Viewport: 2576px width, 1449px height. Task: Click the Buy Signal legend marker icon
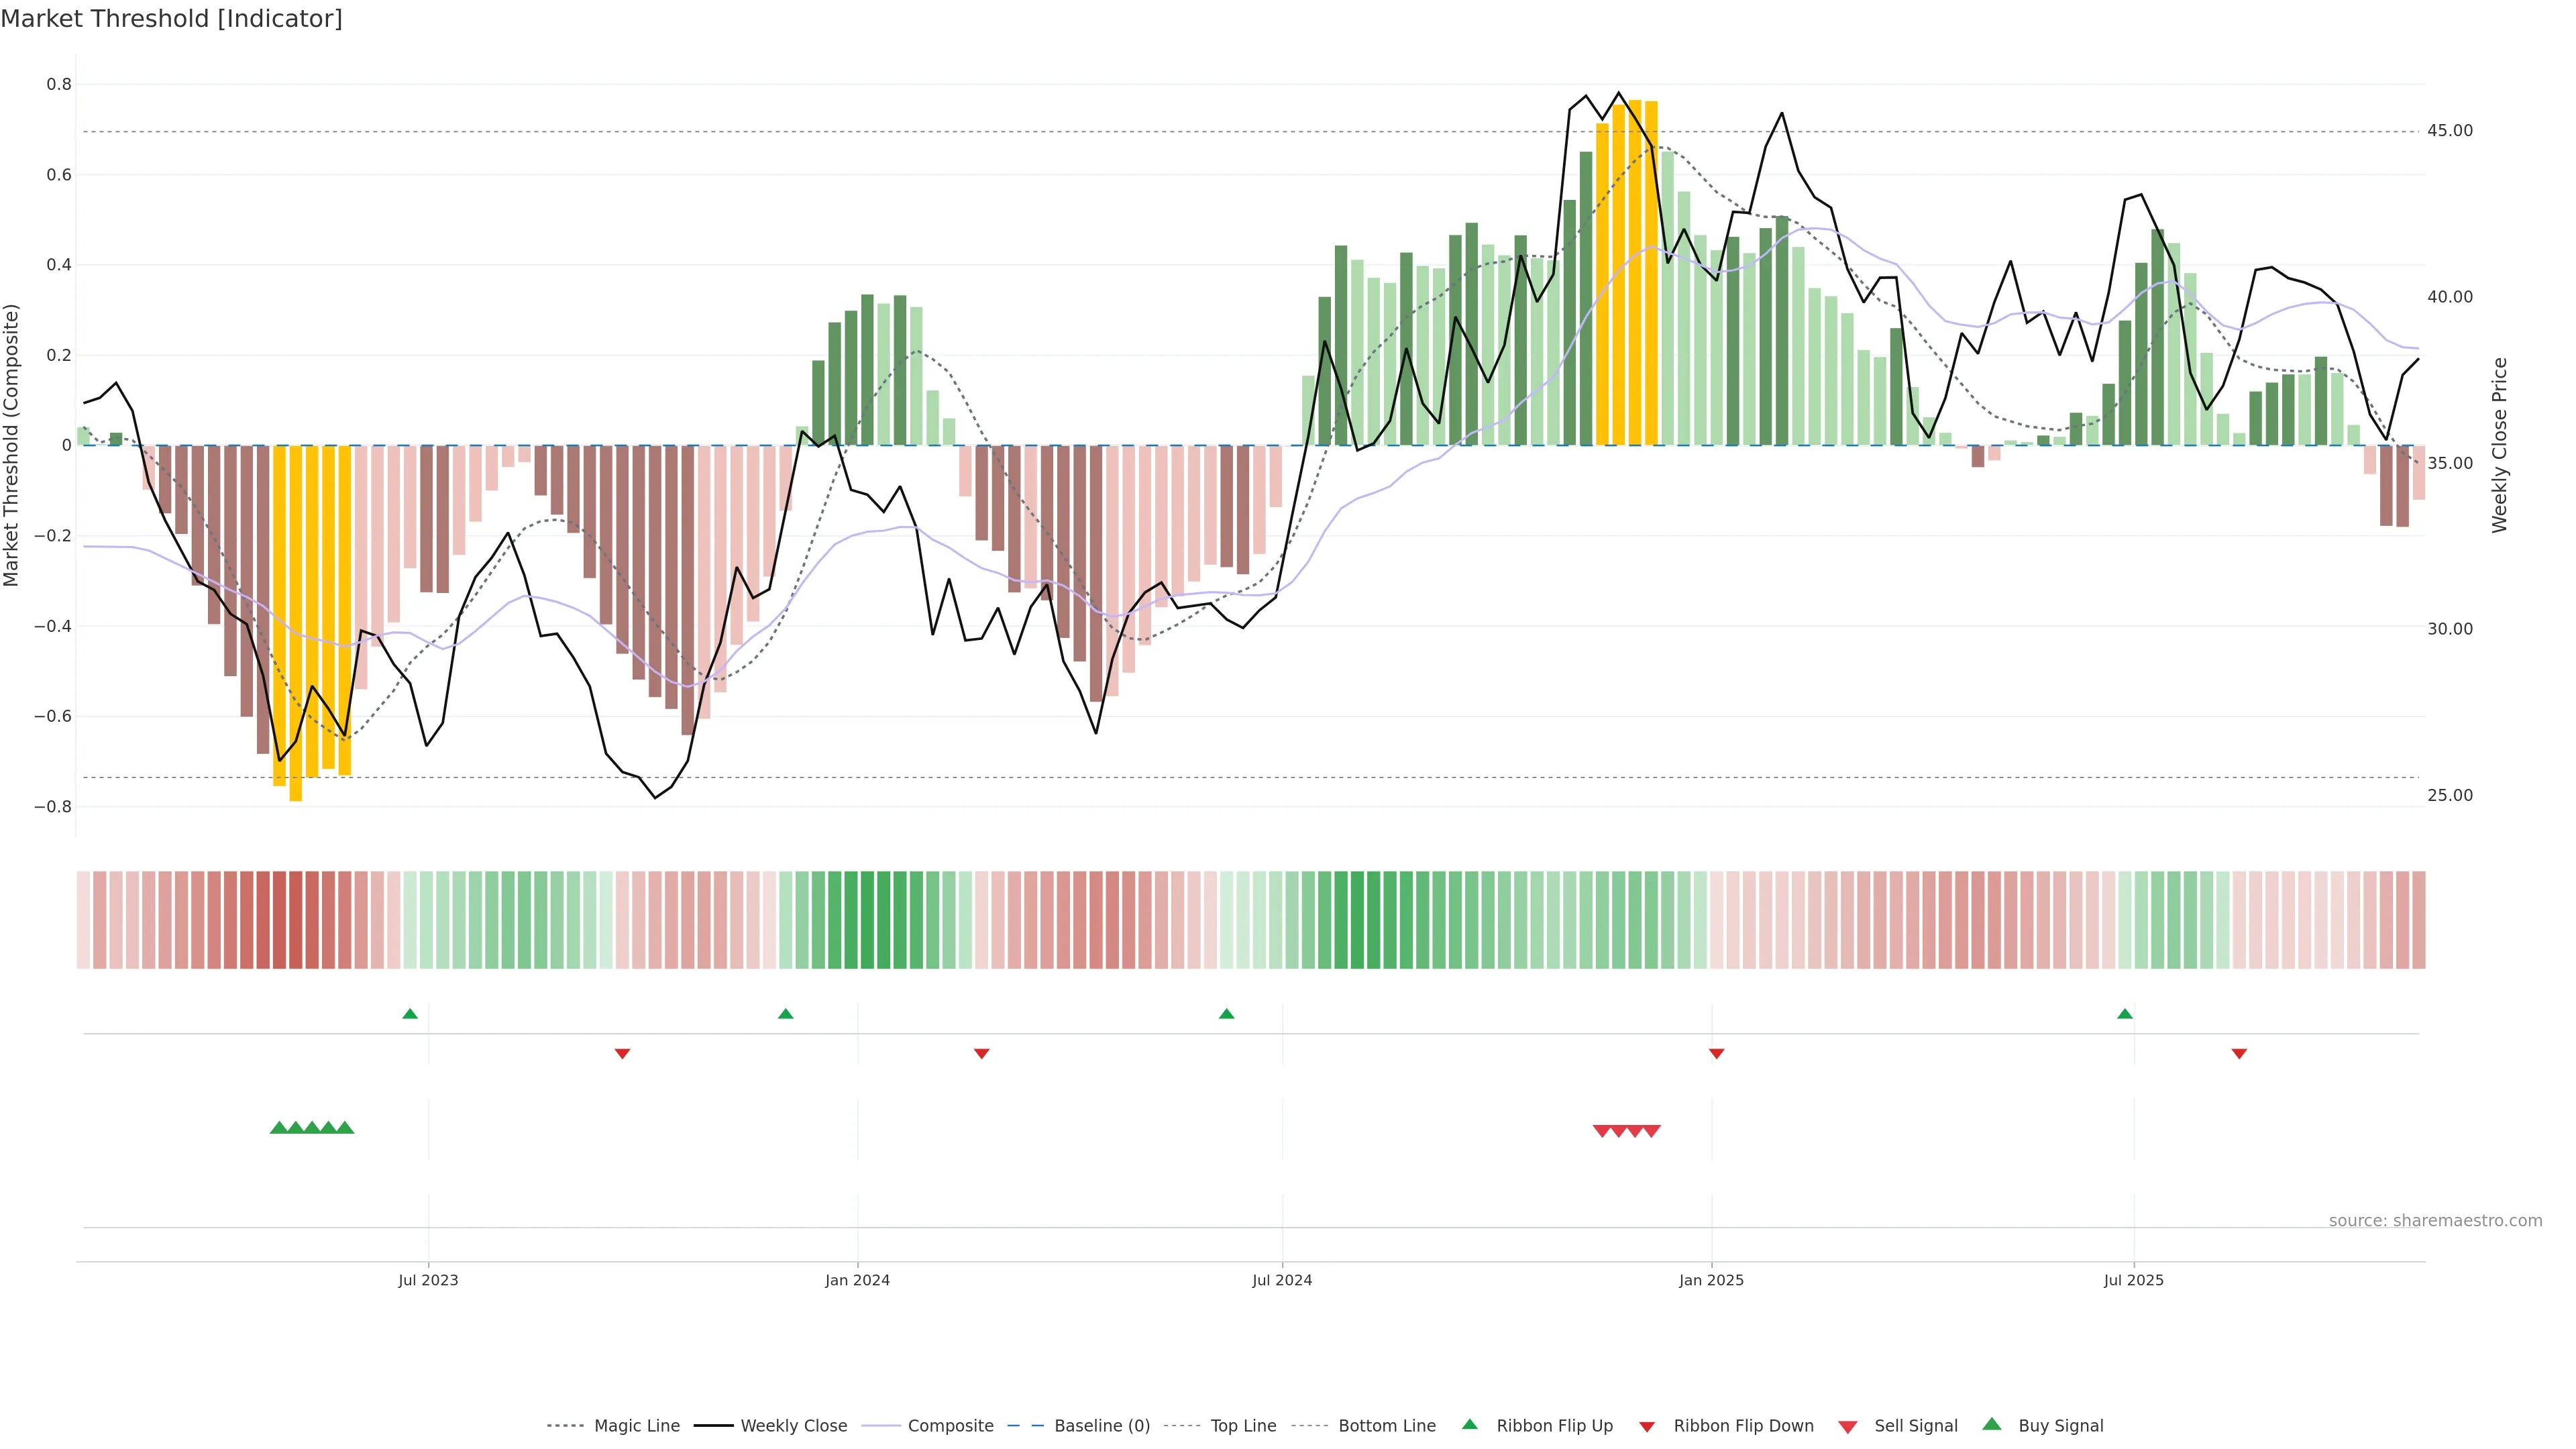point(1991,1424)
